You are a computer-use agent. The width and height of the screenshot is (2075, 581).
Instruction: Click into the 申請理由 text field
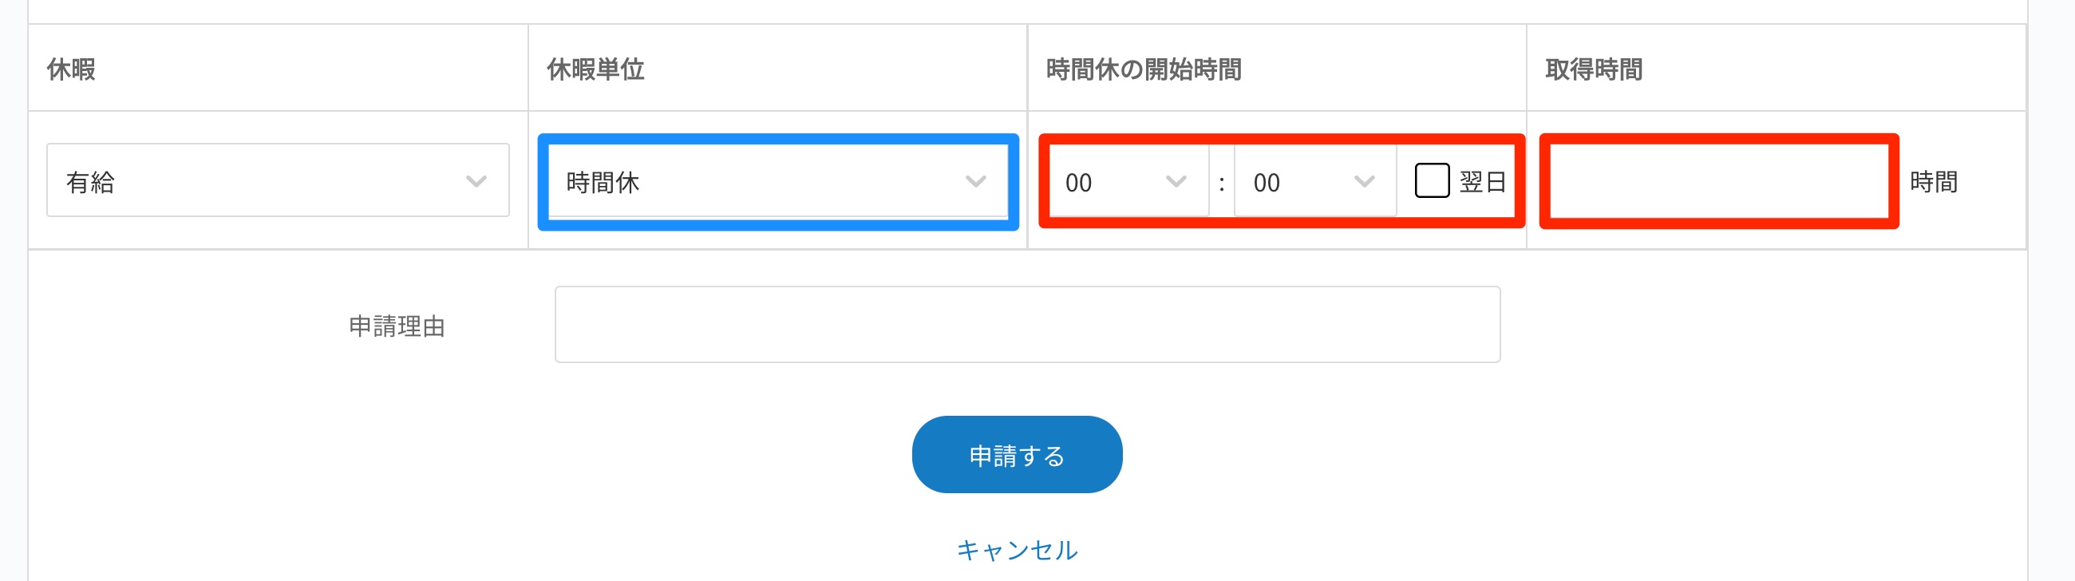coord(1027,325)
